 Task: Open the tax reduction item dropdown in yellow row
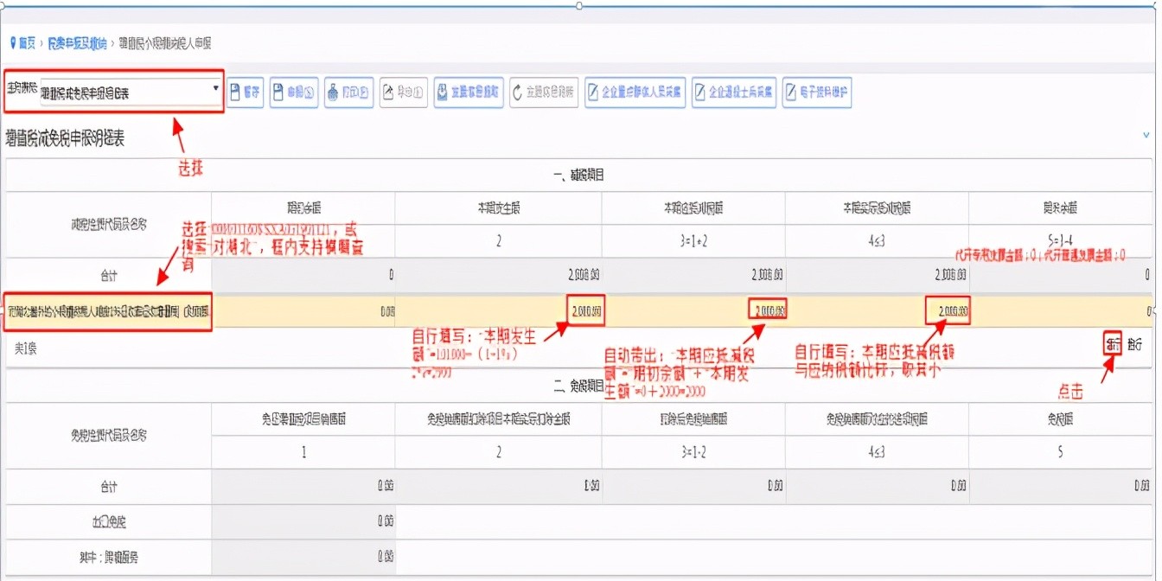tap(108, 311)
